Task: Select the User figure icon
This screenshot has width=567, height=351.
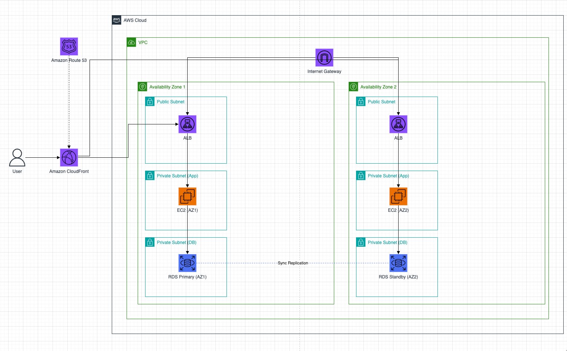Action: 17,158
